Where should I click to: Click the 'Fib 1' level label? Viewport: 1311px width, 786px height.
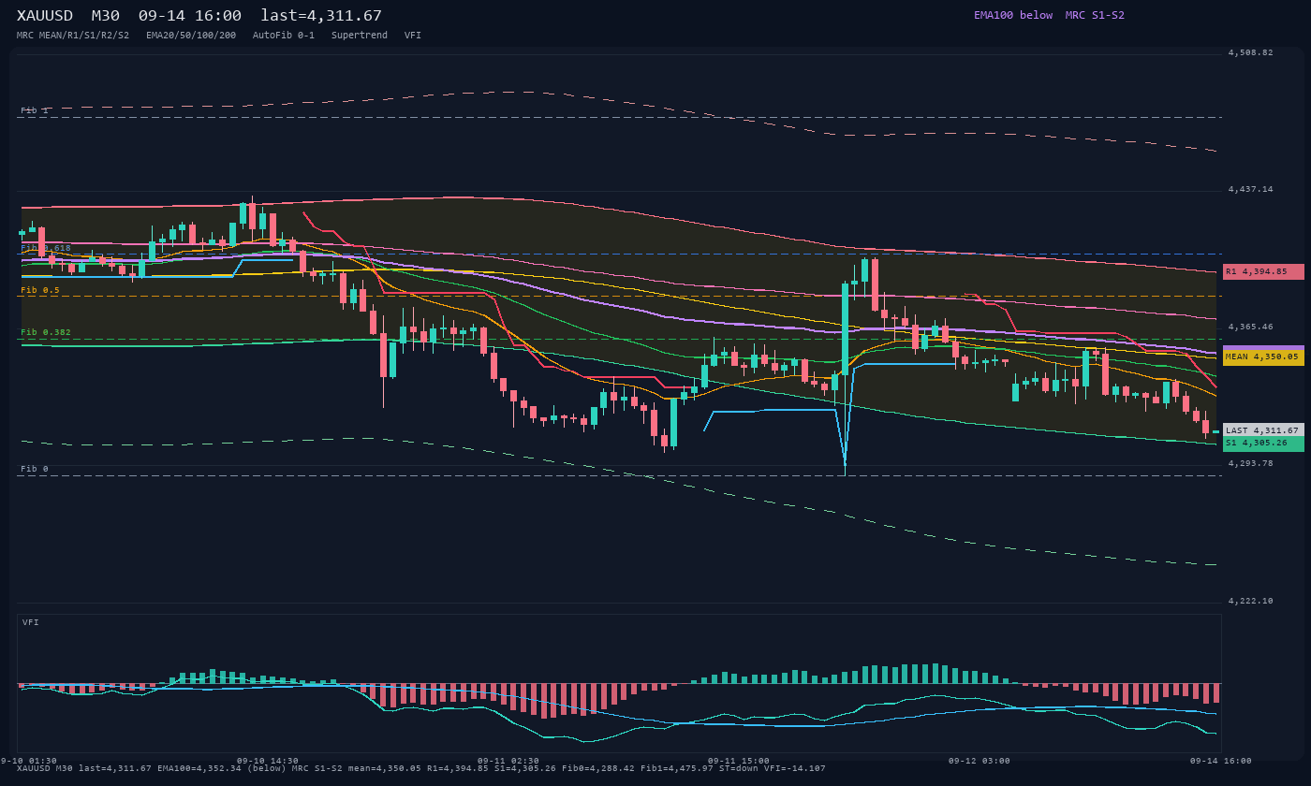pyautogui.click(x=35, y=110)
